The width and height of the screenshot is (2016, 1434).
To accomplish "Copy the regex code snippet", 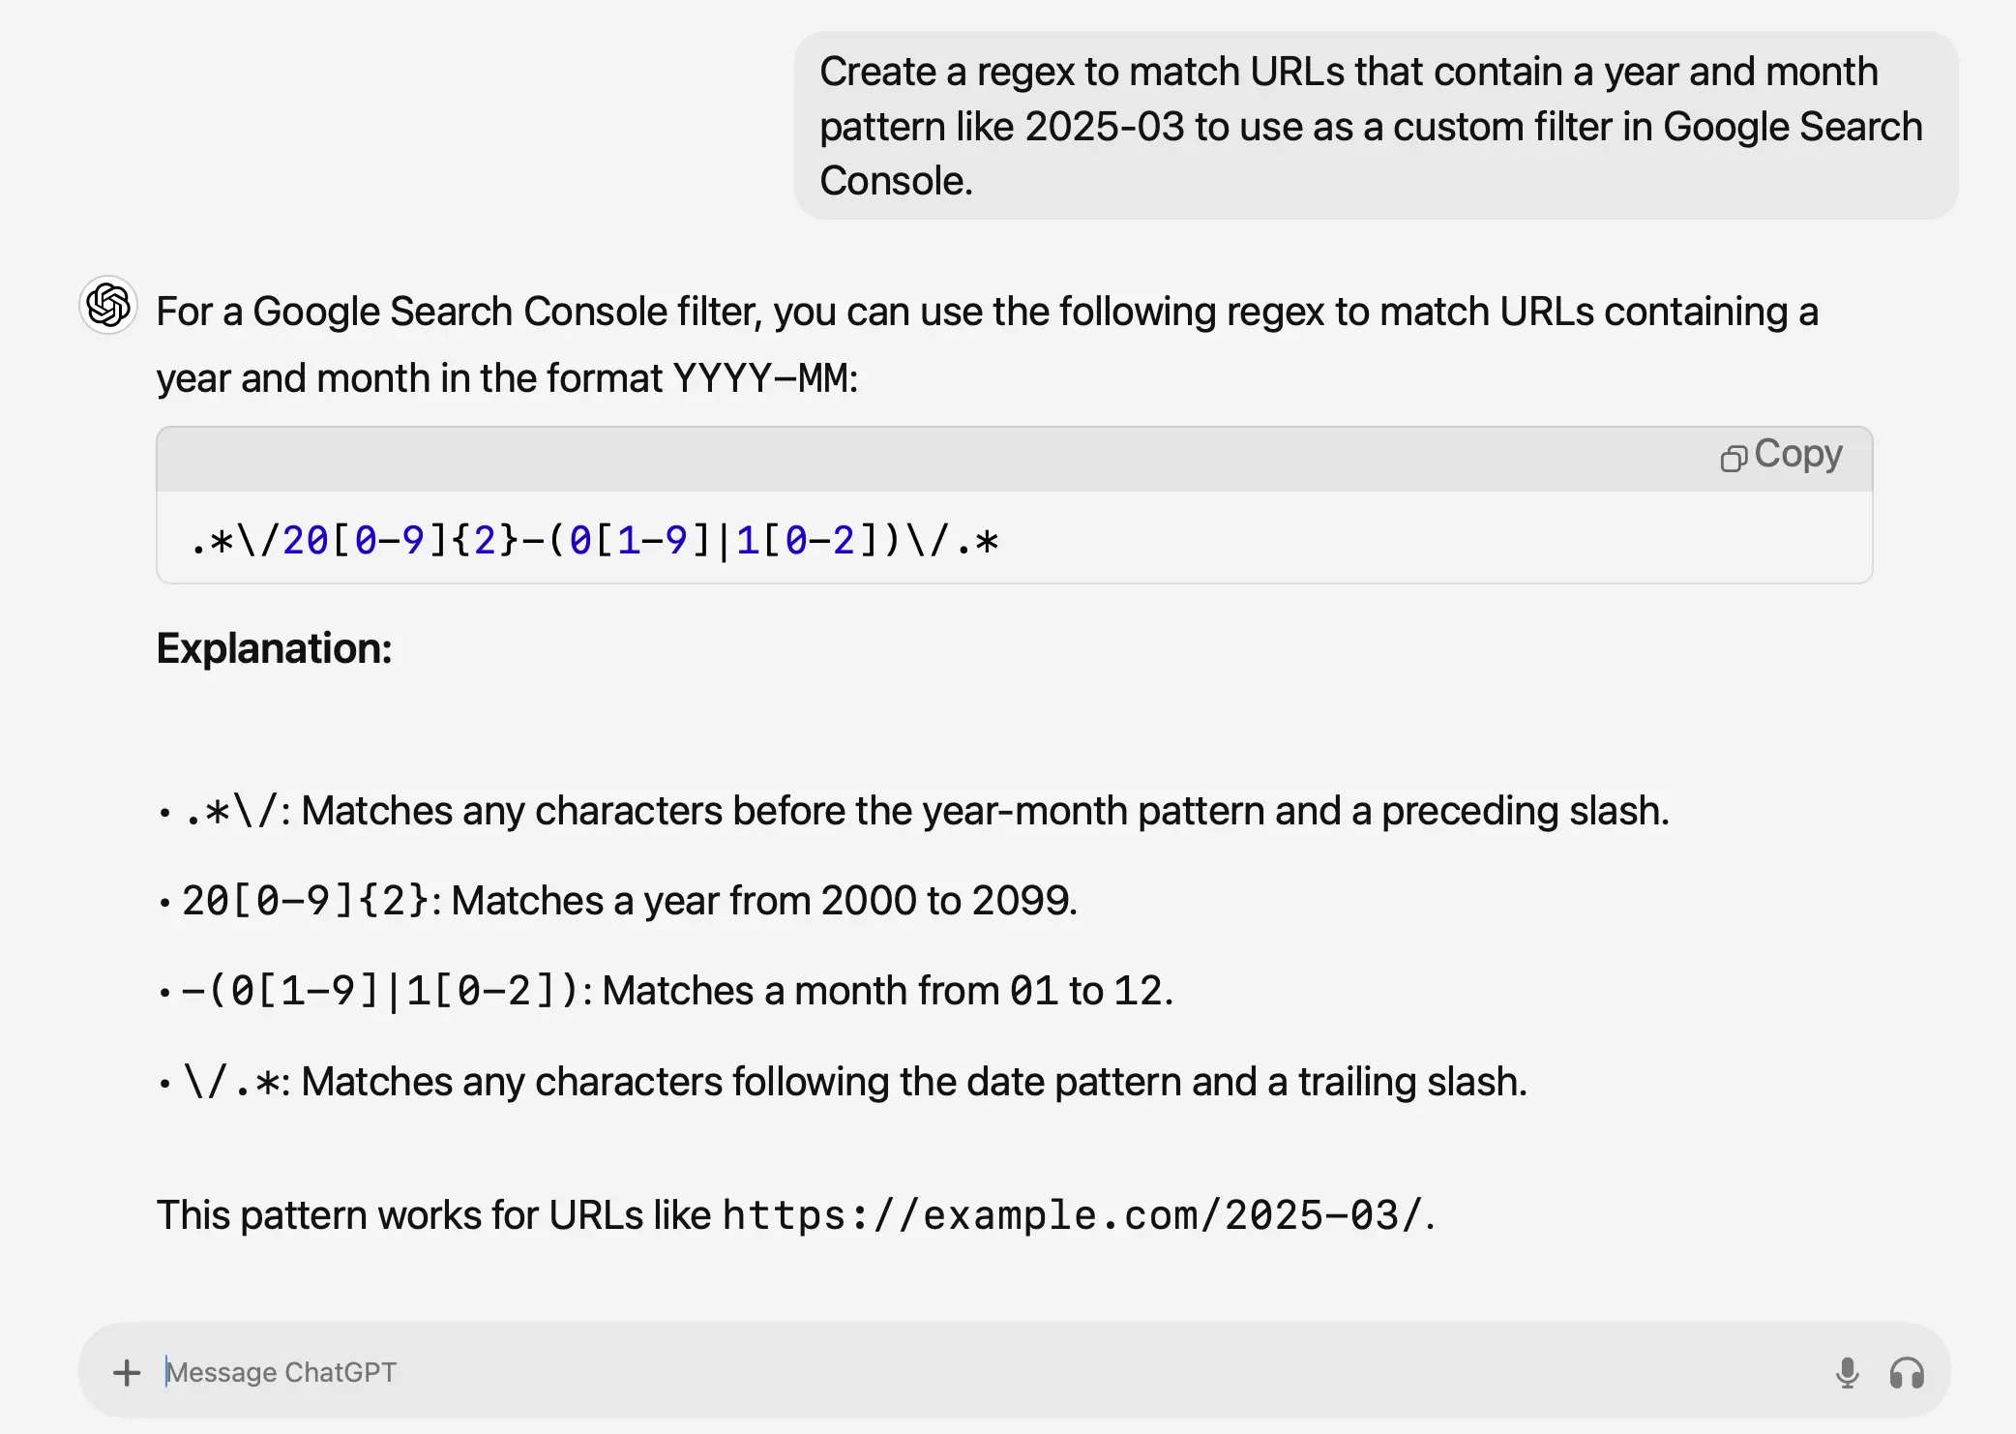I will click(1782, 456).
